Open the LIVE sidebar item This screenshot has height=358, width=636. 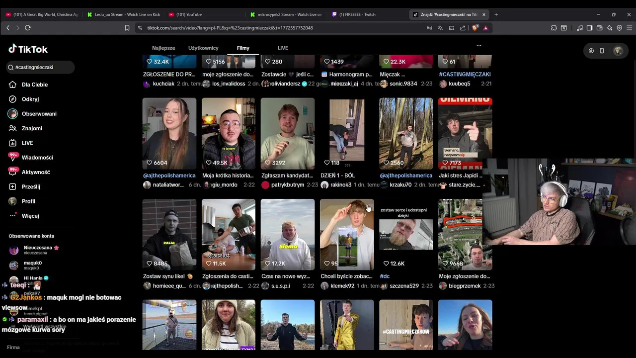[x=21, y=143]
